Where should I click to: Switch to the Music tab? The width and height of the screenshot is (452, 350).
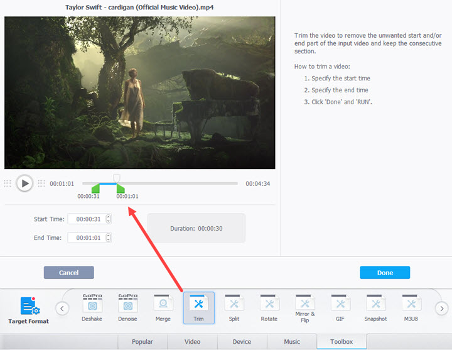(292, 342)
